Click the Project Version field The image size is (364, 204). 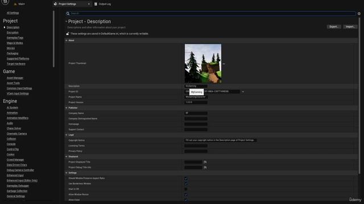click(x=196, y=102)
